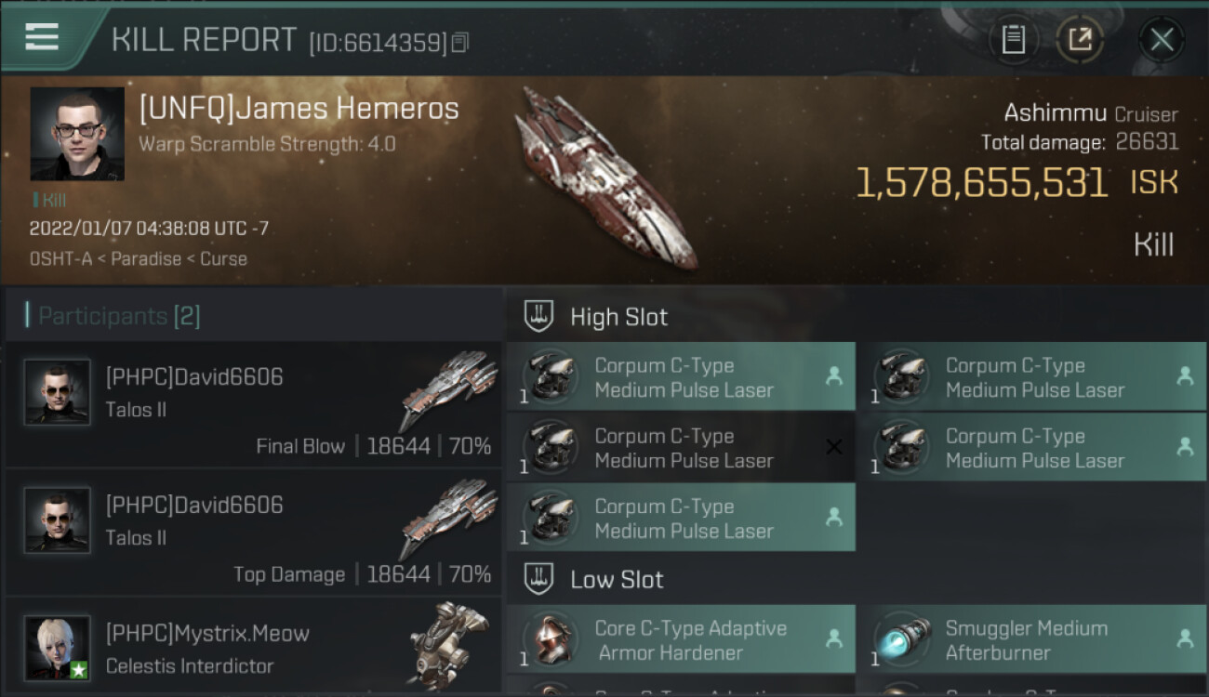Share the kill report externally
1209x697 pixels.
[x=1080, y=40]
